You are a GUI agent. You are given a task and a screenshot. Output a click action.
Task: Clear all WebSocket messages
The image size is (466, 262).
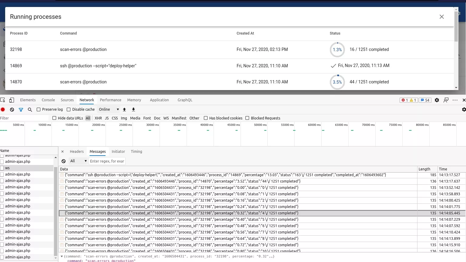[63, 161]
